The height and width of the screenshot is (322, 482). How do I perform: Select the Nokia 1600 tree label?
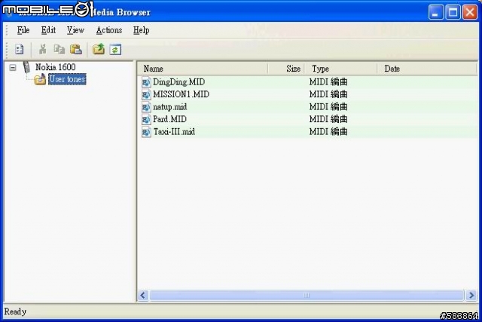[55, 67]
